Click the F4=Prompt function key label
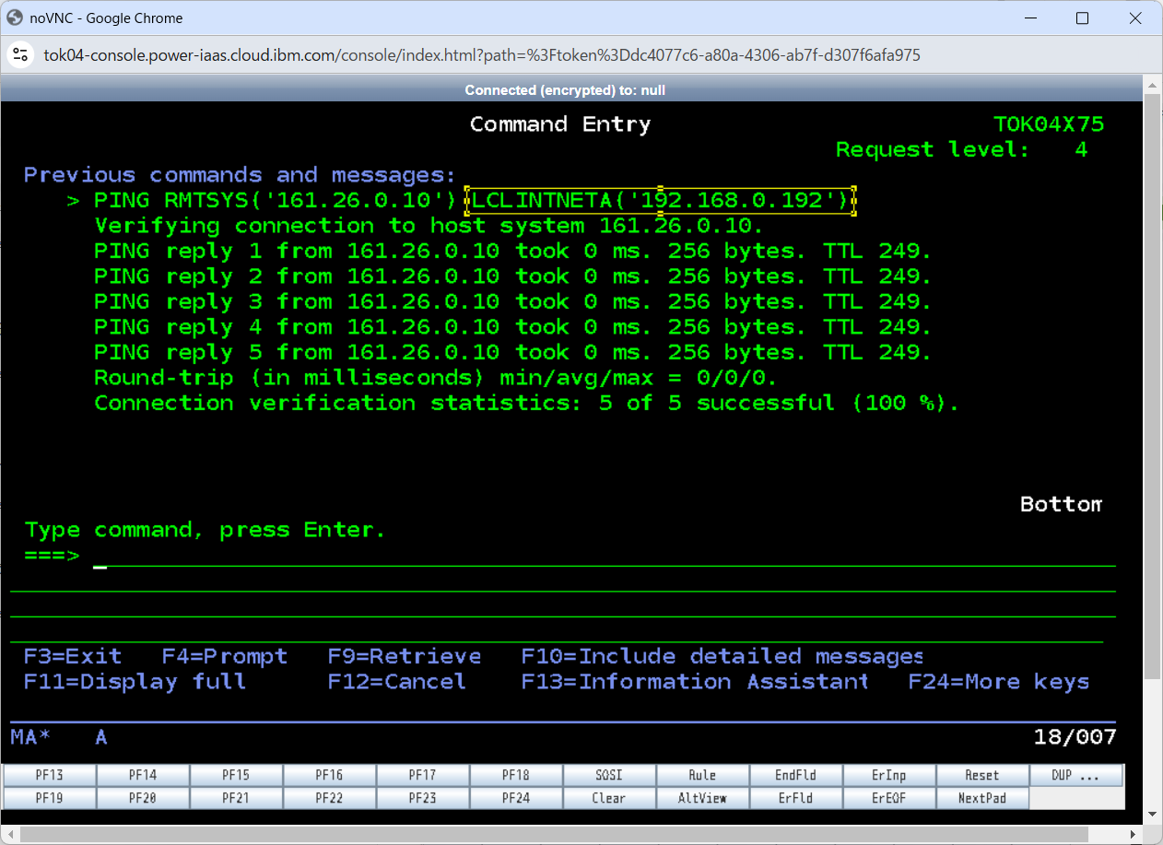The height and width of the screenshot is (845, 1163). point(225,656)
